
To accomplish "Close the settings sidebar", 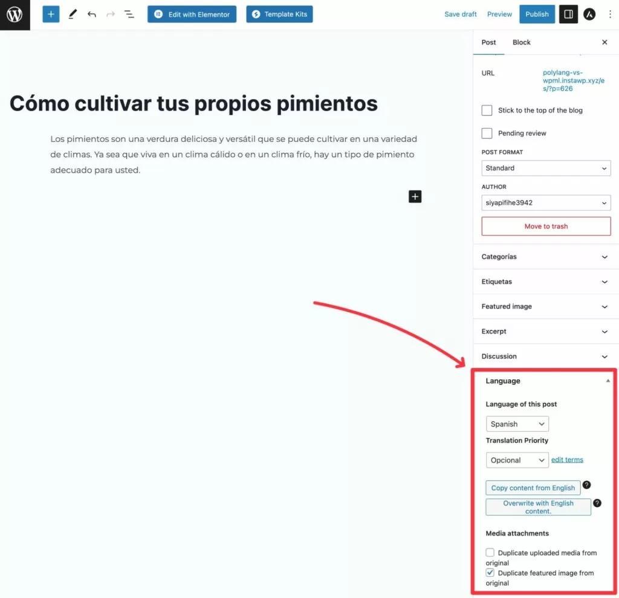I will [604, 42].
